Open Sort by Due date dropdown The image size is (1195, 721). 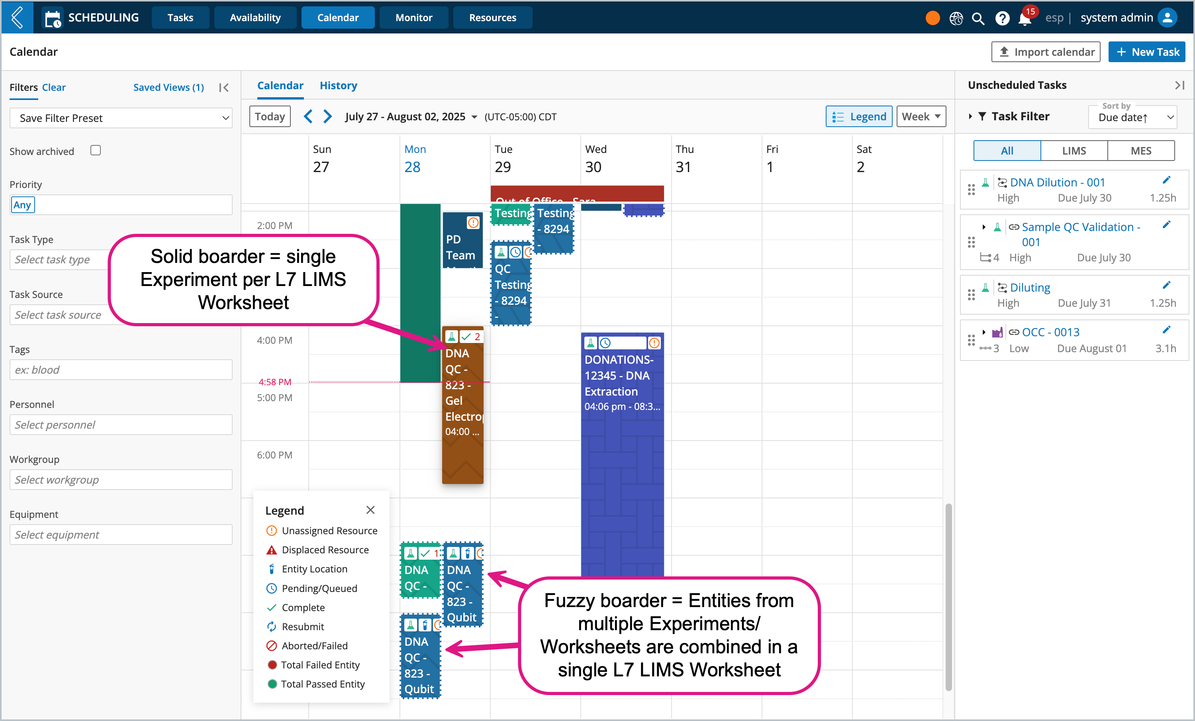click(1132, 118)
